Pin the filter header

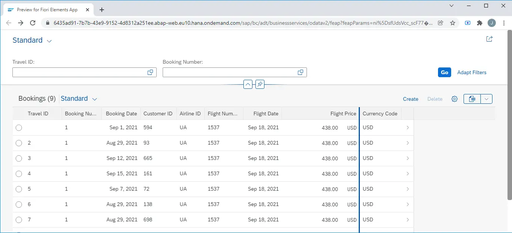(260, 85)
